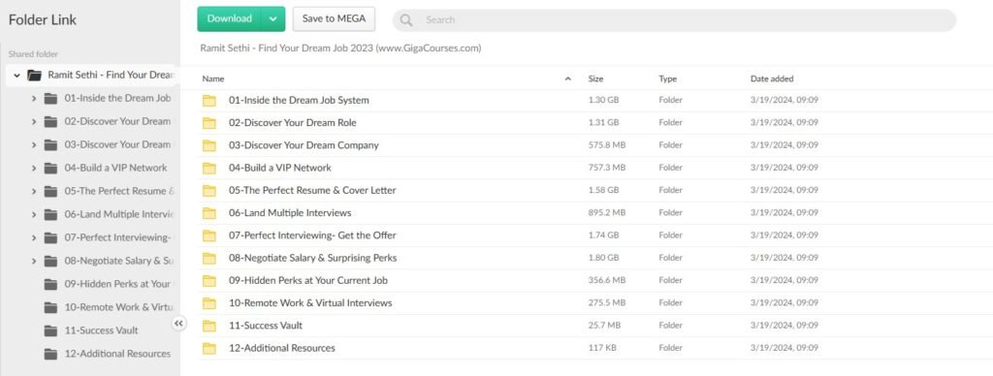Expand 07-Perfect Interviewing sidebar node
This screenshot has width=993, height=376.
pos(34,238)
